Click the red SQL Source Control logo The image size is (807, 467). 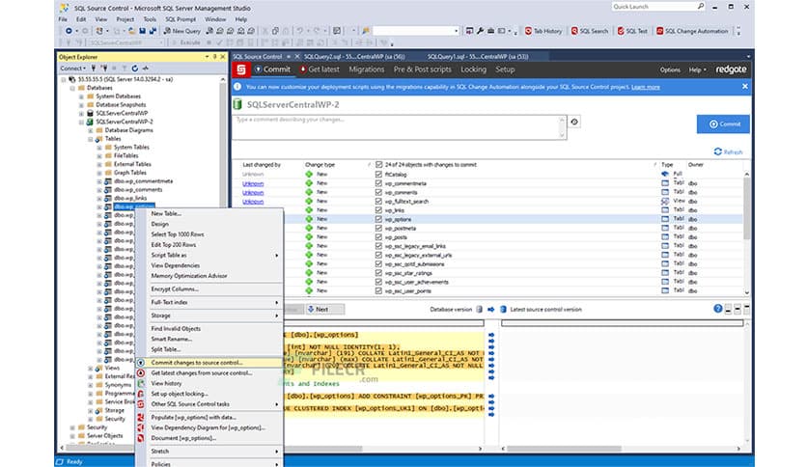(241, 69)
